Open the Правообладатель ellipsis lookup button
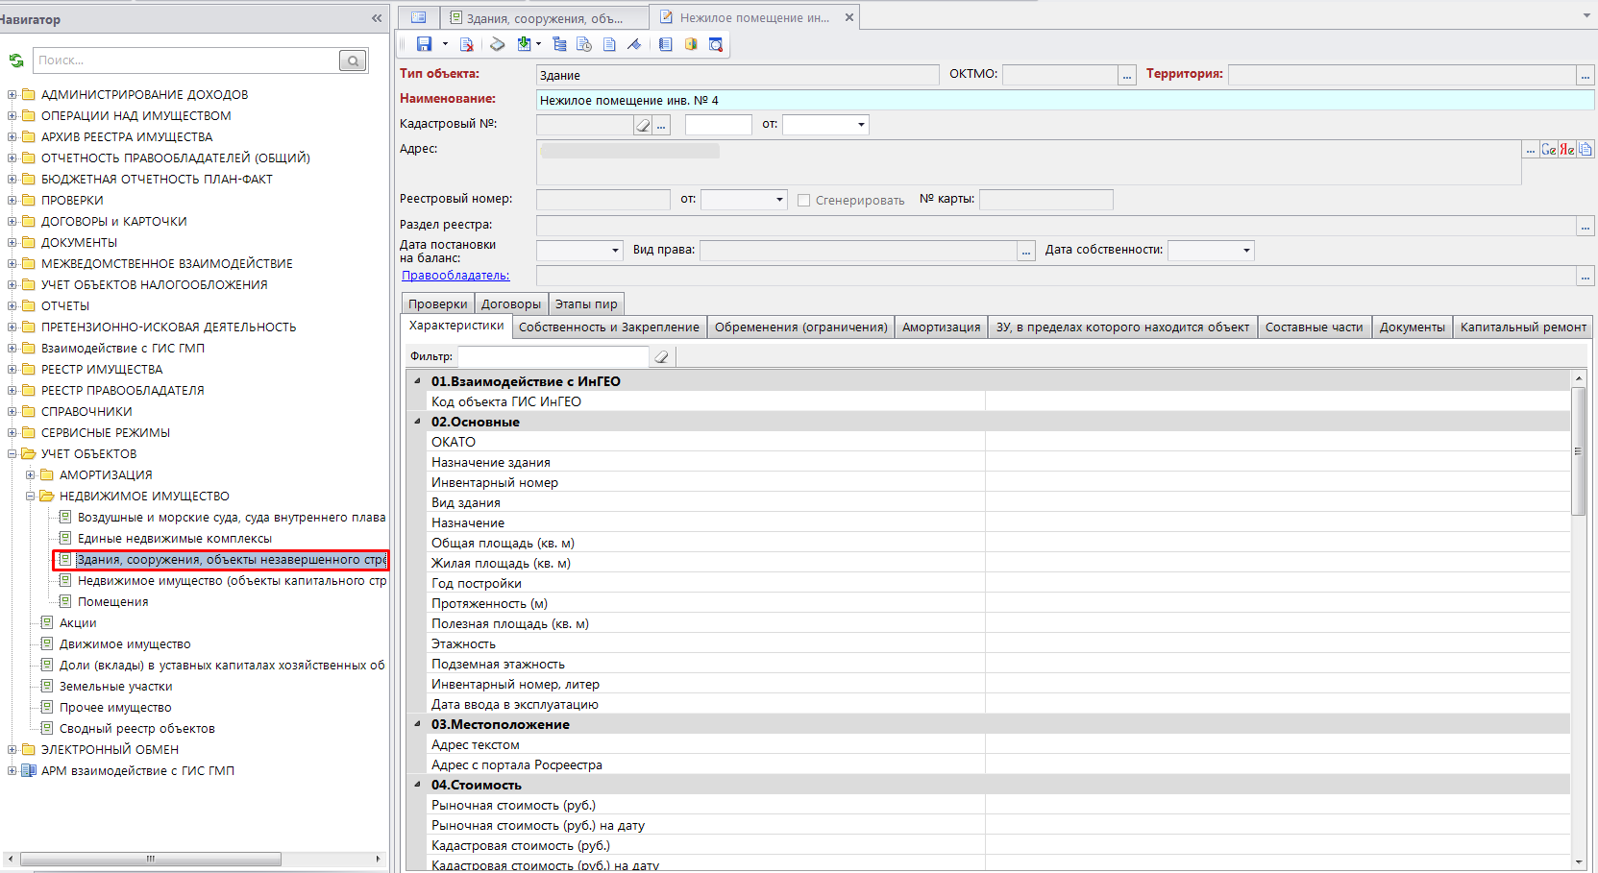Viewport: 1598px width, 873px height. click(1586, 277)
